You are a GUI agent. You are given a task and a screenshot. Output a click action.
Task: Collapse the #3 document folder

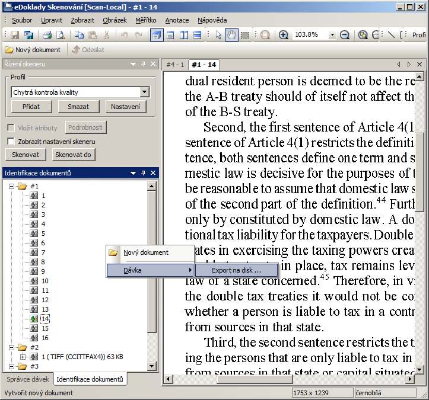tap(11, 366)
